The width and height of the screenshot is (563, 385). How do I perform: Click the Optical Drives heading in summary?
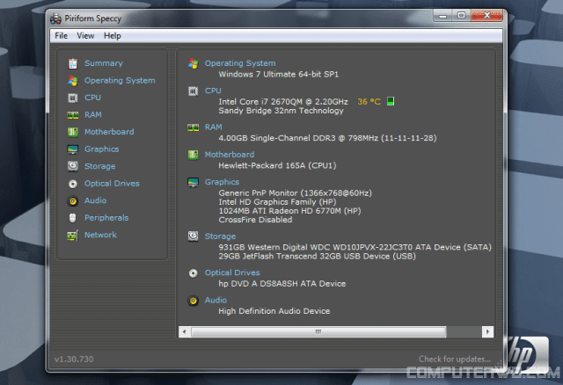click(x=232, y=272)
